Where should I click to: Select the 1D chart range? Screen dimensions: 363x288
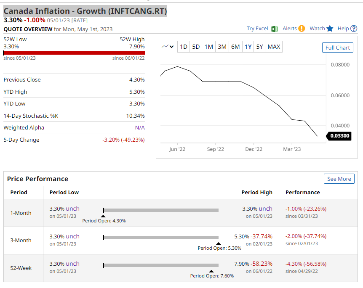(x=184, y=47)
